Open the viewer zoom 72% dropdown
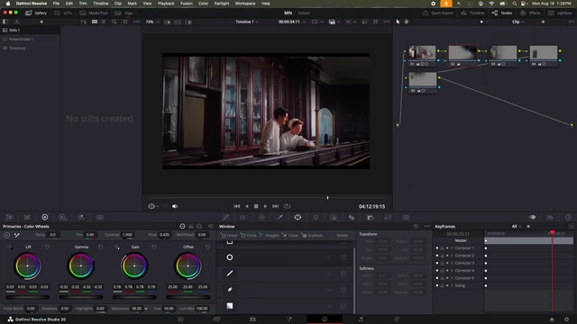 152,22
